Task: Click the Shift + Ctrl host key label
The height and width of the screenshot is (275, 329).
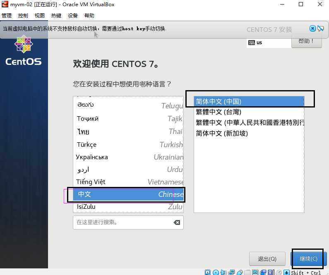Action: (306, 273)
